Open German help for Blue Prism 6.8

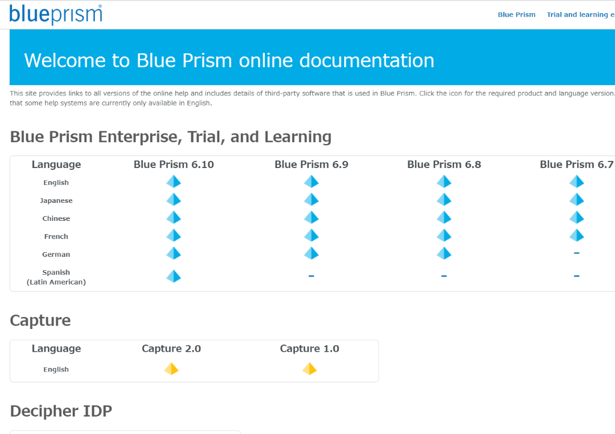coord(444,254)
